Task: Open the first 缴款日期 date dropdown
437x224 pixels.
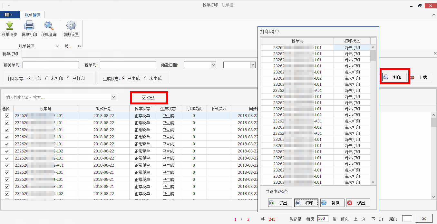Action: pyautogui.click(x=213, y=65)
